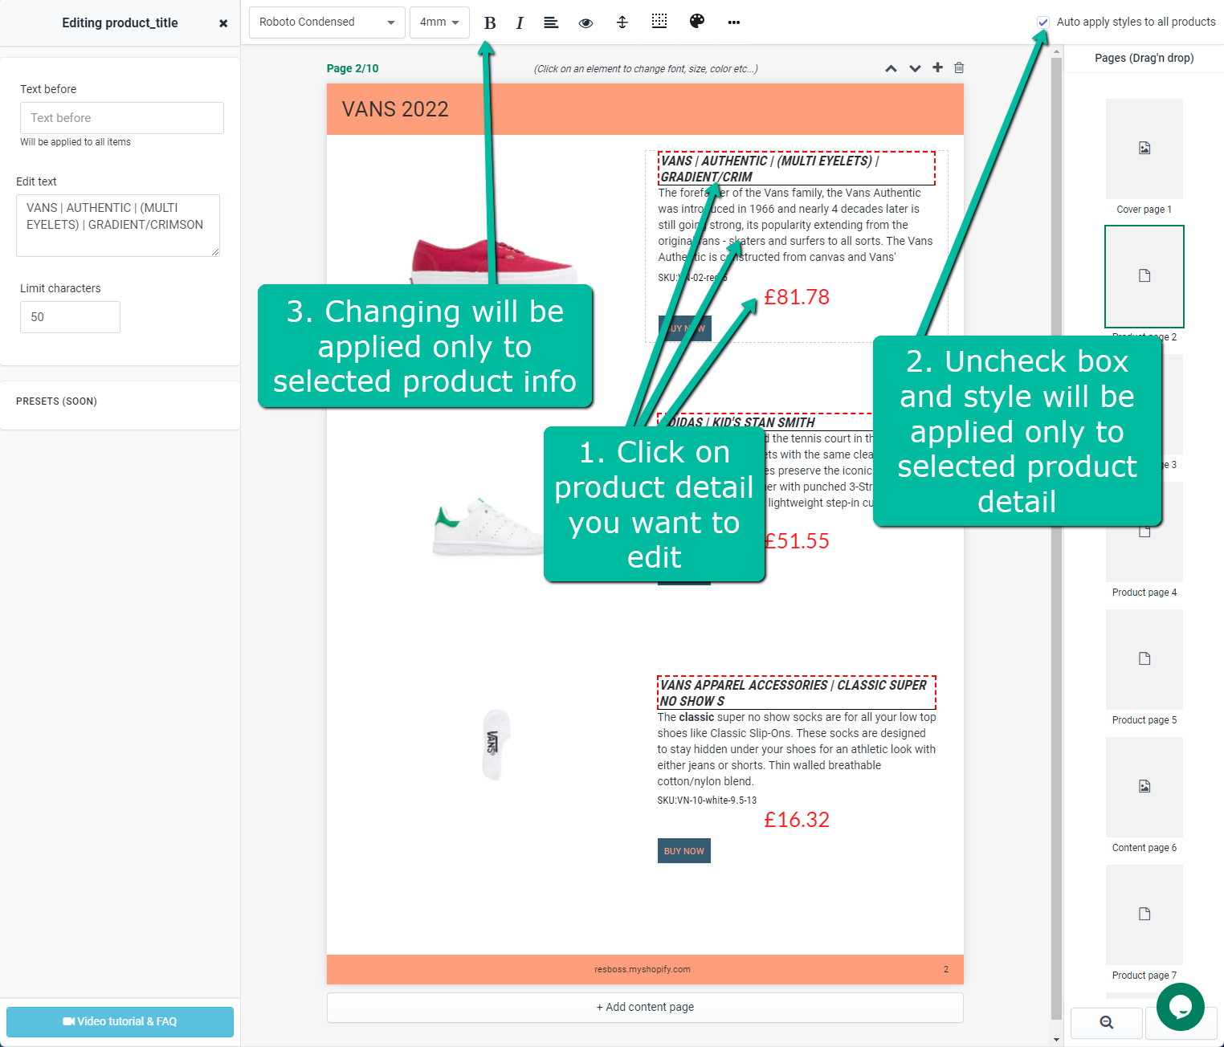Open chat support bubble
The width and height of the screenshot is (1224, 1047).
1181,1007
